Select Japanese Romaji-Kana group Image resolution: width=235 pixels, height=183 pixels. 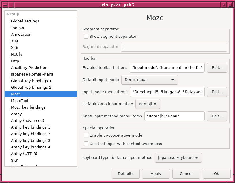click(32, 74)
